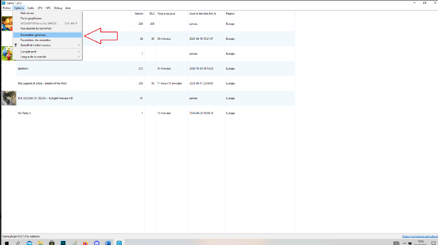
Task: Expand the GamePad motion source submenu
Action: click(47, 45)
